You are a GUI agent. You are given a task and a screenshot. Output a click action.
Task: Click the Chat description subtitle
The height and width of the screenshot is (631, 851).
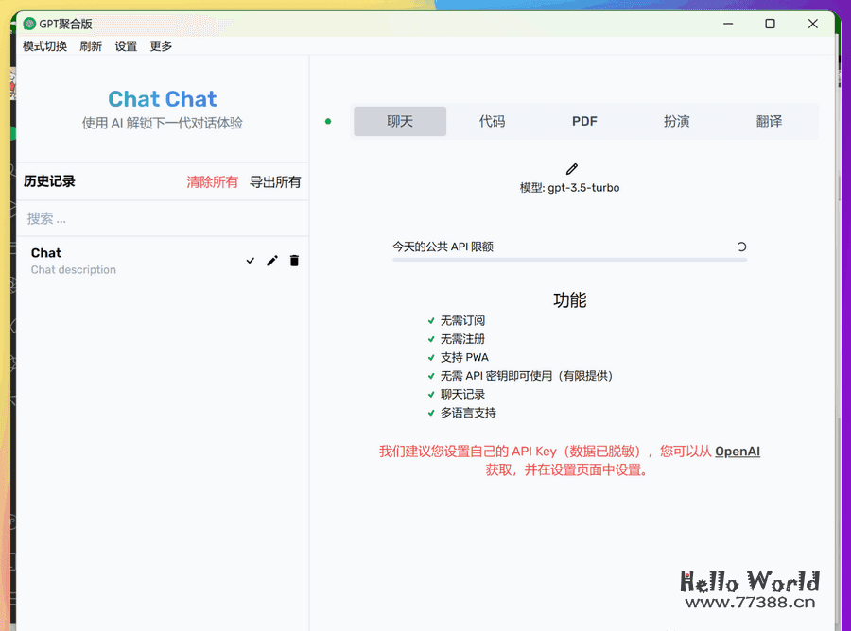tap(73, 269)
